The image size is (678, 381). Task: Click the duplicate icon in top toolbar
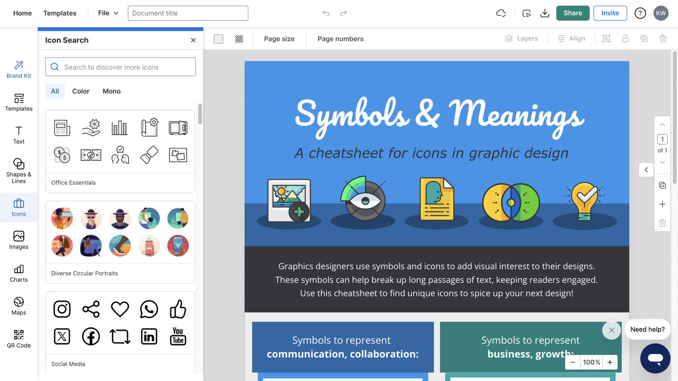click(644, 39)
